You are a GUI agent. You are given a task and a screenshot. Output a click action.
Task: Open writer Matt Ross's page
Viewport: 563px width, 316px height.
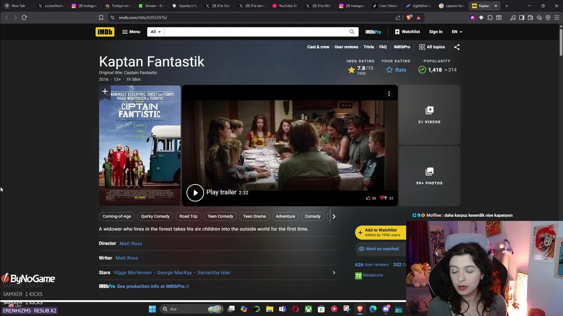tap(127, 258)
